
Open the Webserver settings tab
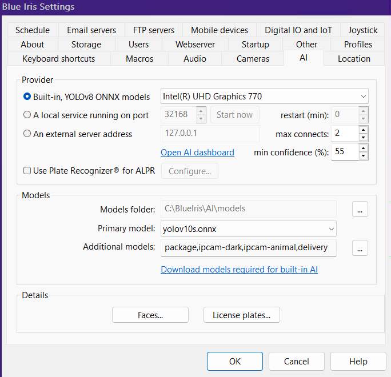point(194,45)
